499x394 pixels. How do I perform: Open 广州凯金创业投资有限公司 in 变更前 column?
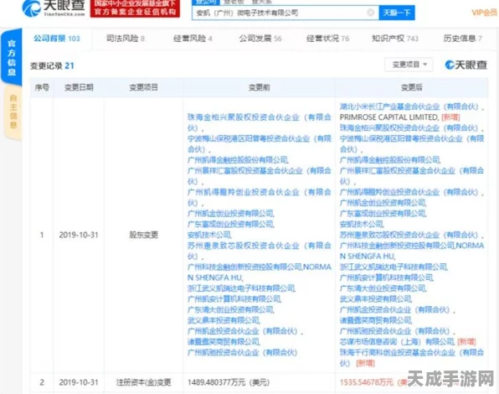tap(231, 214)
